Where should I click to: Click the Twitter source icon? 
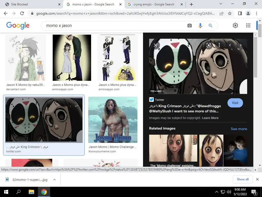151,100
